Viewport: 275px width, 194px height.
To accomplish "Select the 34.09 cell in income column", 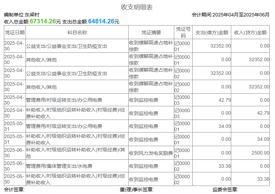I will [x=263, y=139].
